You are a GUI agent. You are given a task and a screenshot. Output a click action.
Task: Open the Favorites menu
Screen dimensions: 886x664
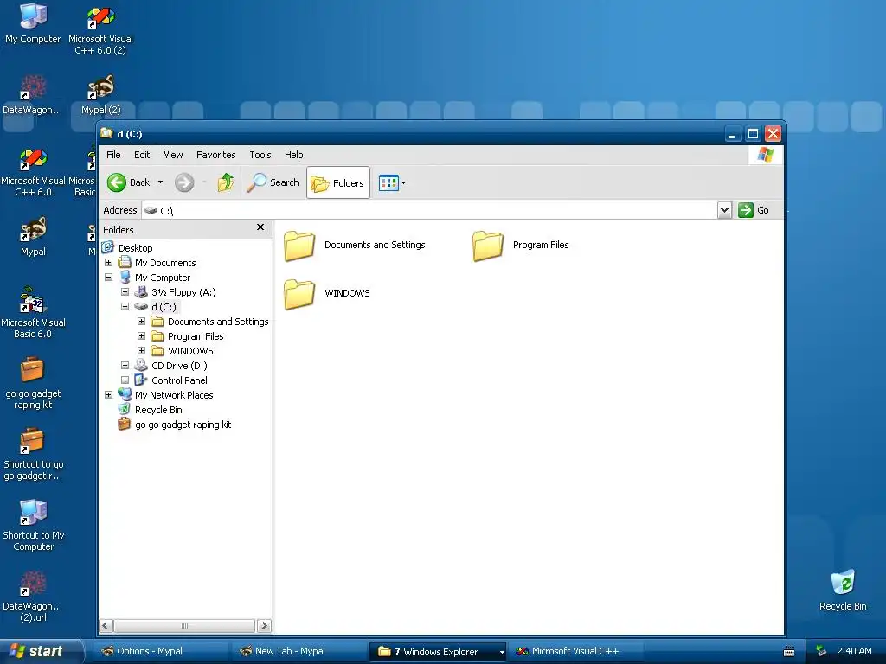(x=215, y=155)
